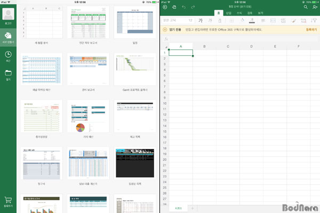Switch to the Formulas ribbon tab

(x=239, y=13)
